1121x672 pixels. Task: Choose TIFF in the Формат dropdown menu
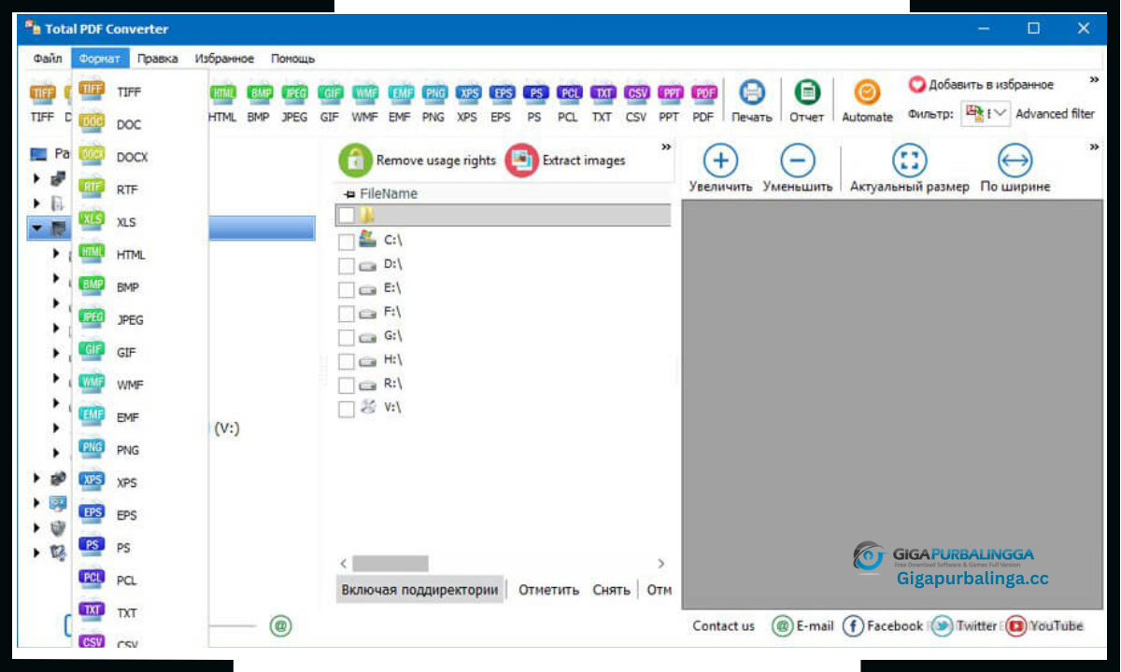[140, 91]
